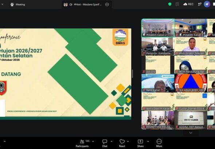Select the Sudiar_Stamat GSA tile
215x149 pixels.
(191, 102)
